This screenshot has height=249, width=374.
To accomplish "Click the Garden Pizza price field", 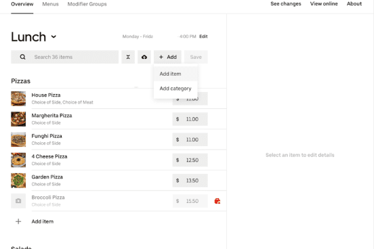I will (190, 181).
